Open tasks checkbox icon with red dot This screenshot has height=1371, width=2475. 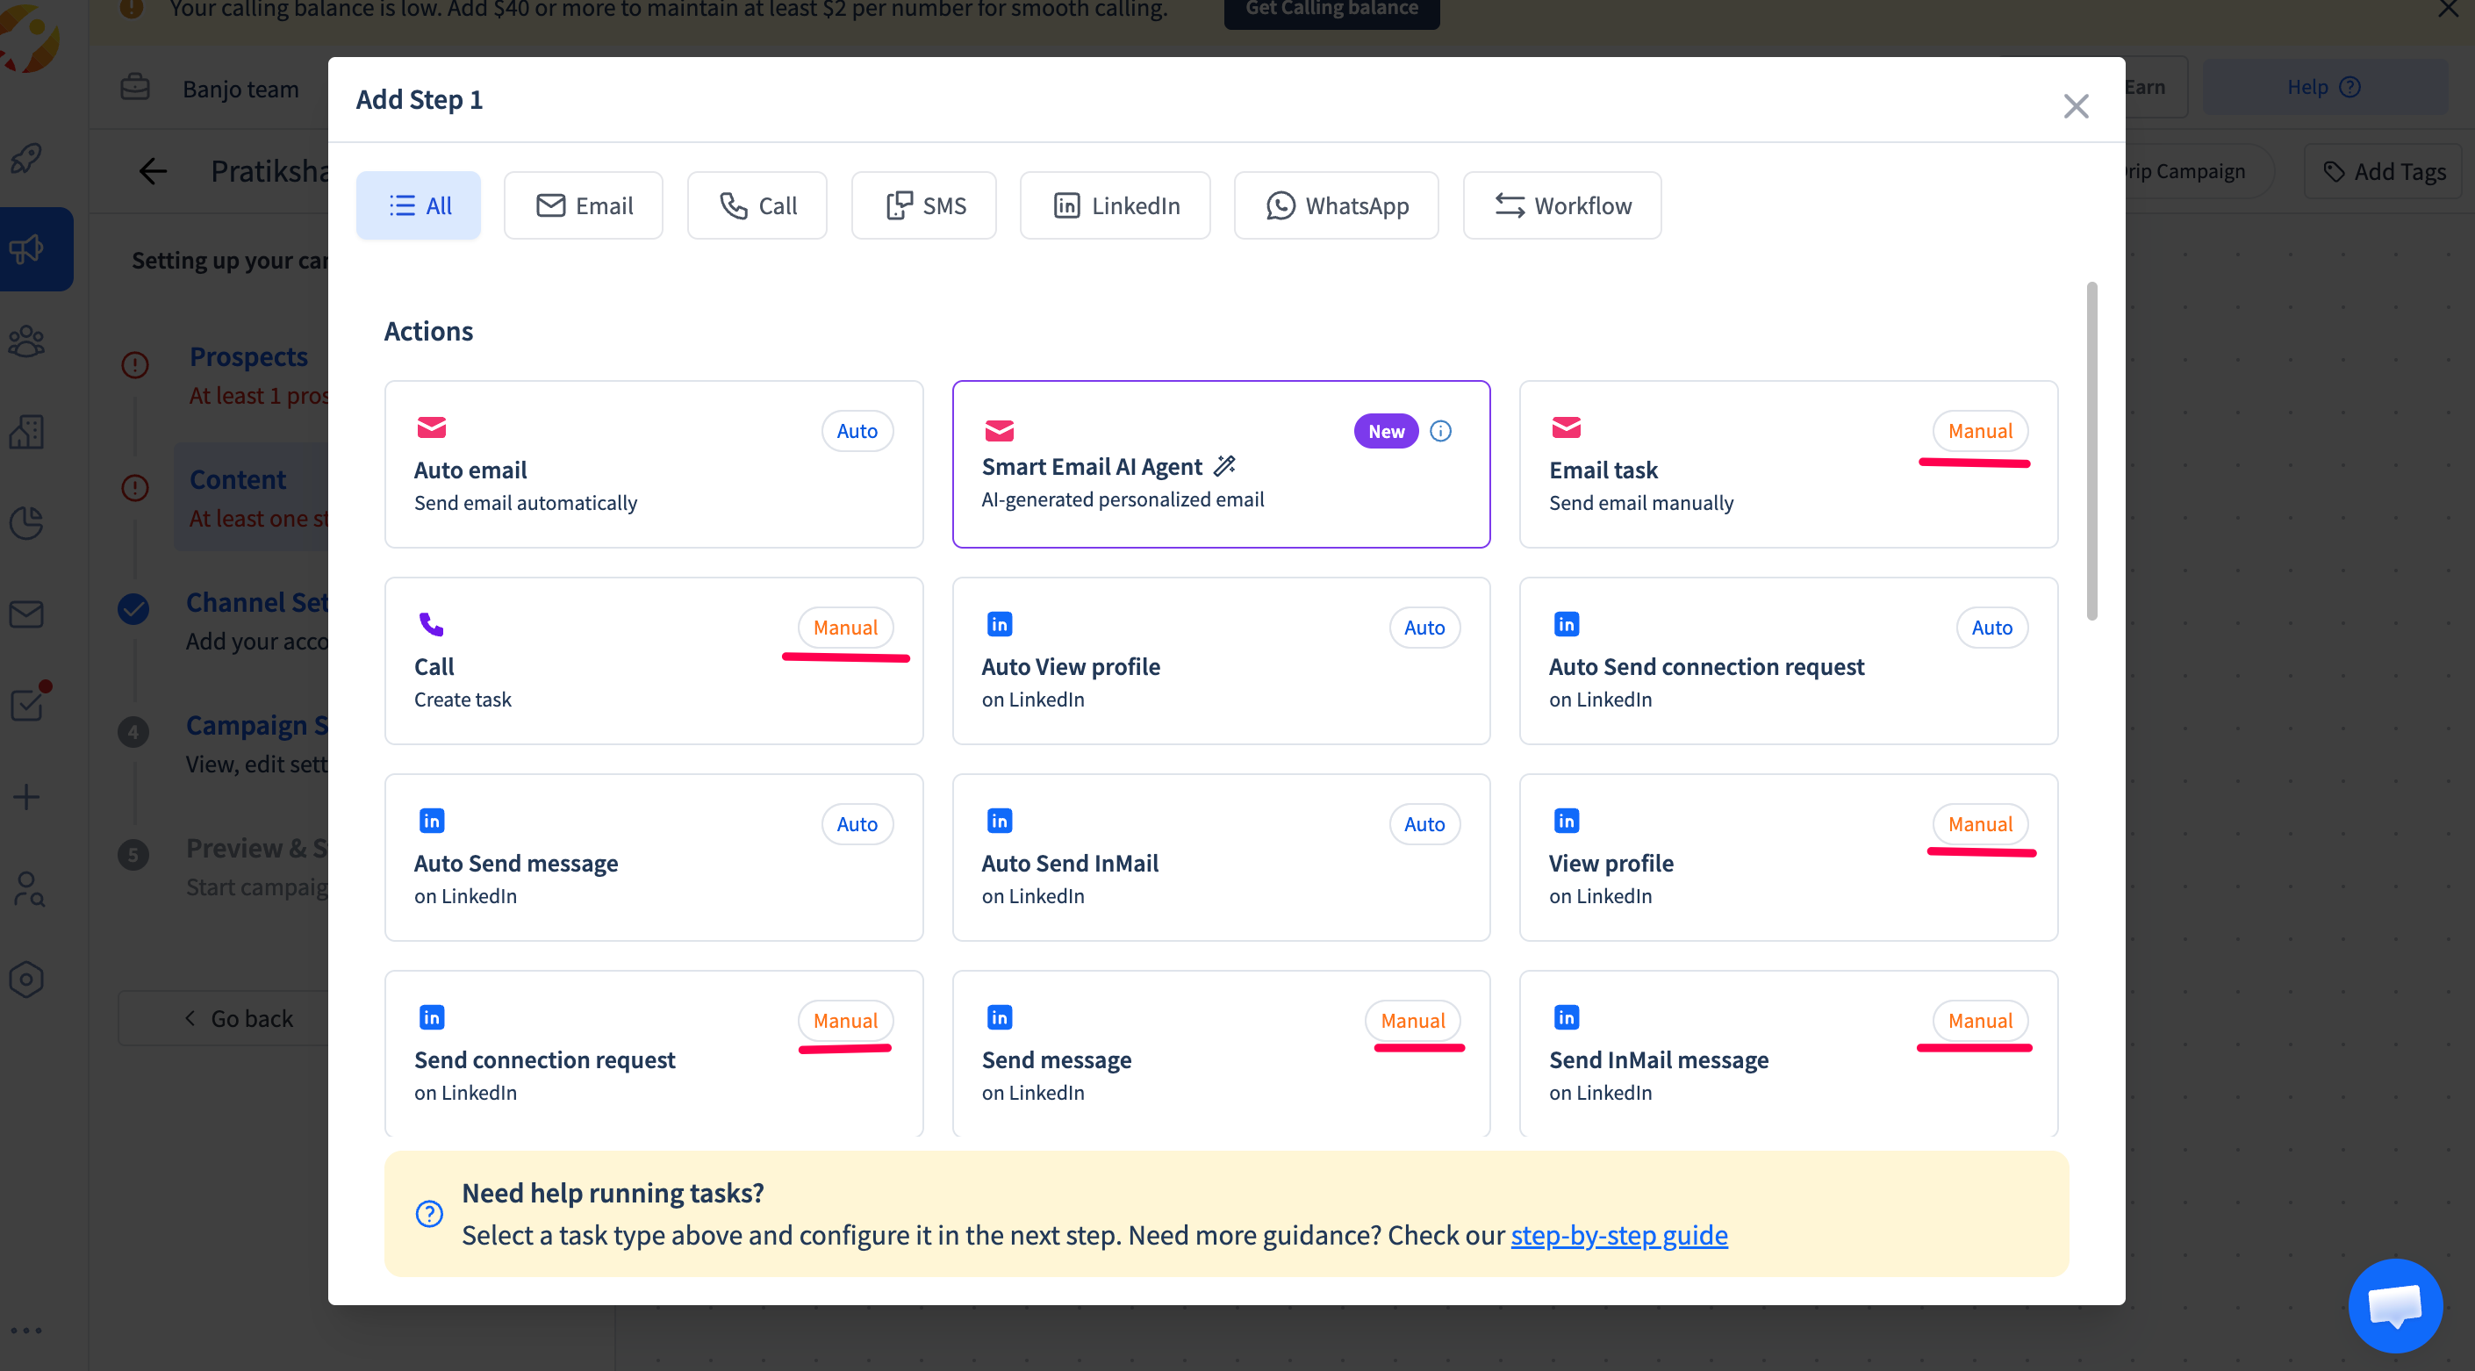pos(27,704)
